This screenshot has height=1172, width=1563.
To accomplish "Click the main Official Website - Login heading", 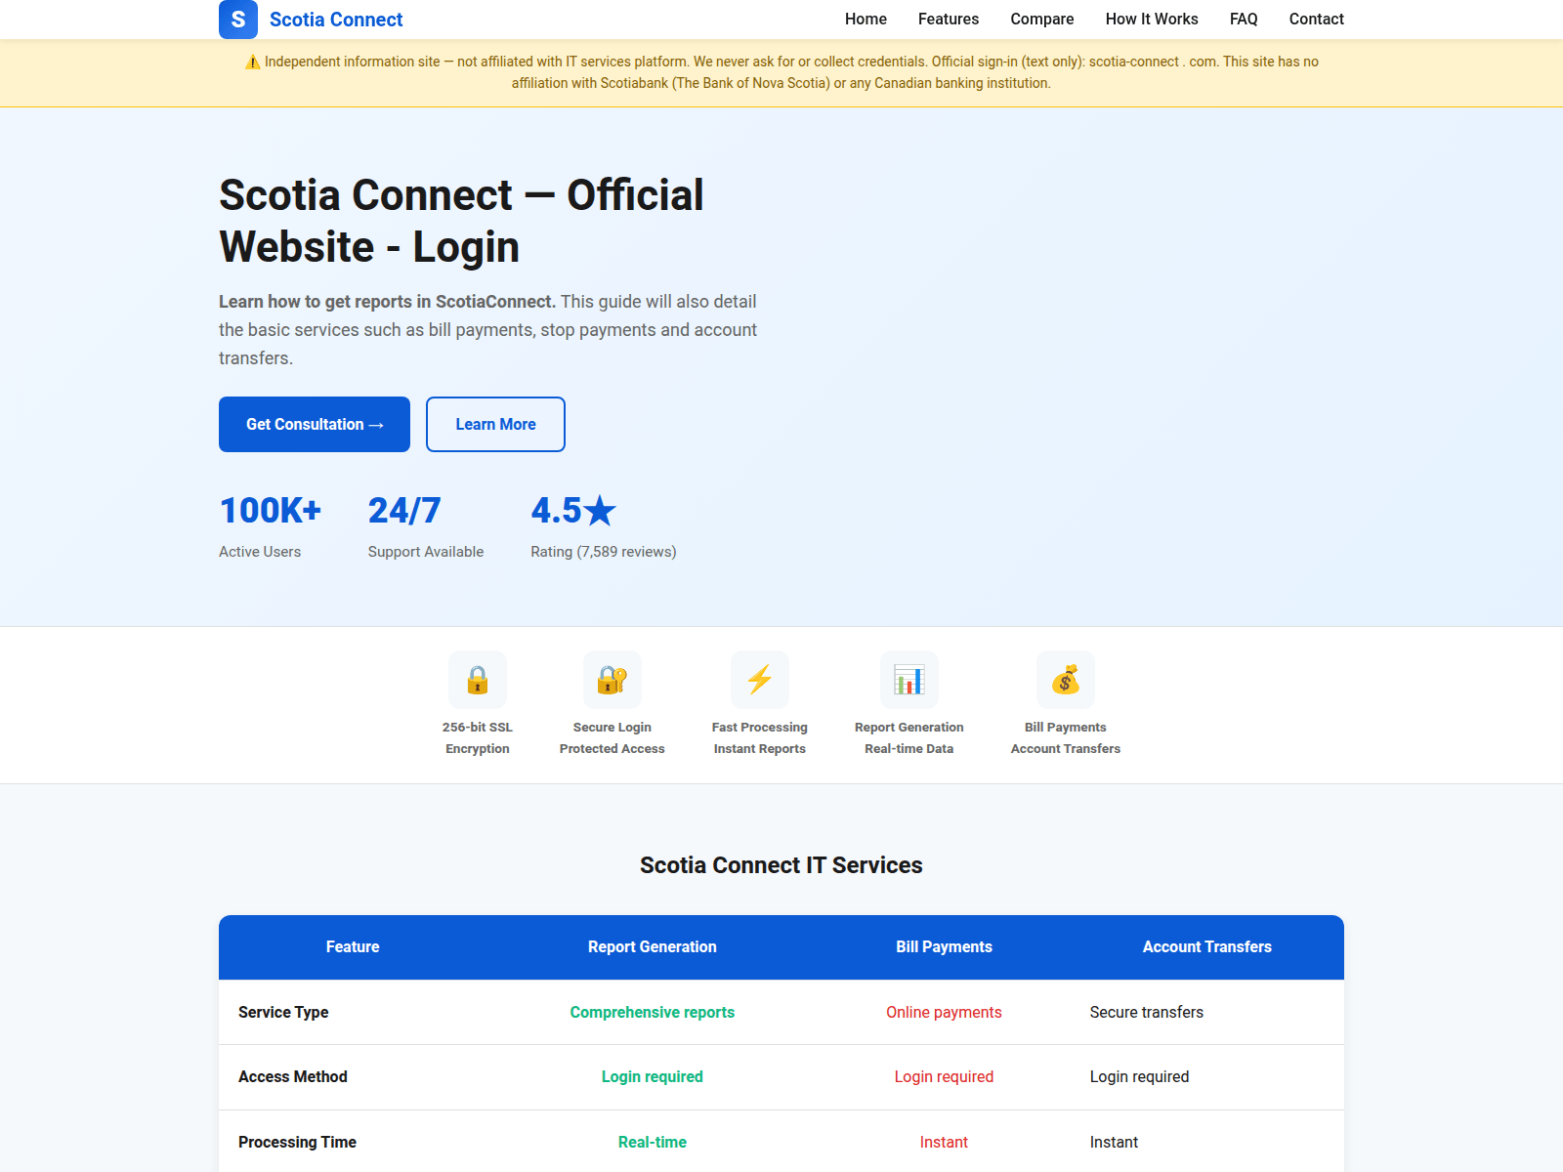I will [x=461, y=221].
